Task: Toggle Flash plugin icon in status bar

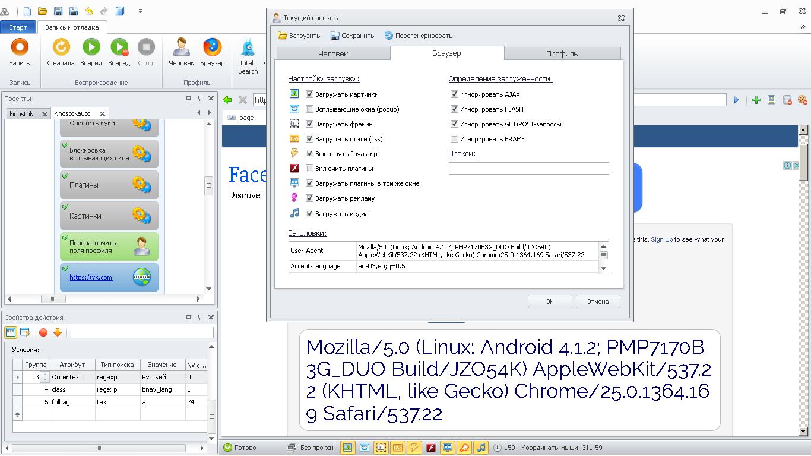Action: [432, 448]
